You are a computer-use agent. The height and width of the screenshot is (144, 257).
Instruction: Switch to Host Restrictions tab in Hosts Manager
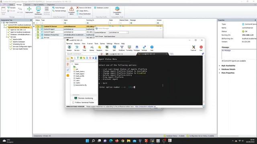coord(110,36)
